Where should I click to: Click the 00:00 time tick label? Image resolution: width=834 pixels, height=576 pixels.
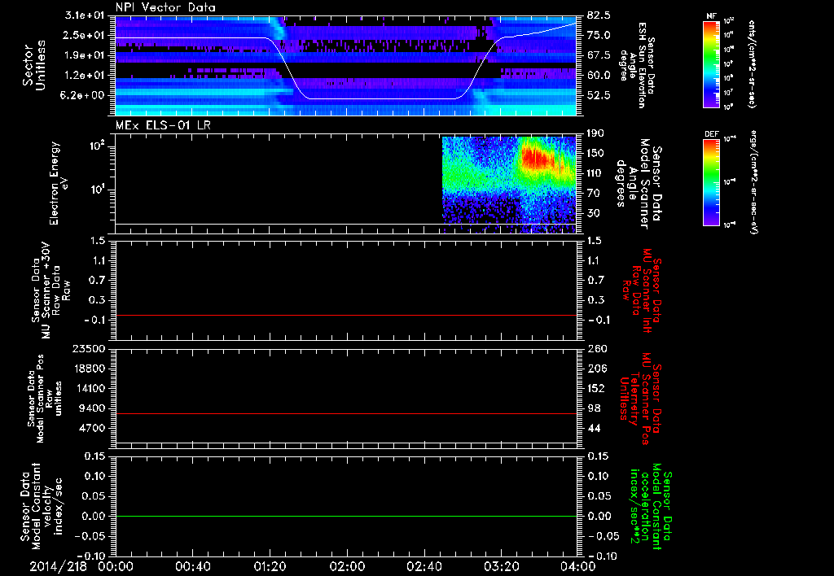(x=116, y=566)
